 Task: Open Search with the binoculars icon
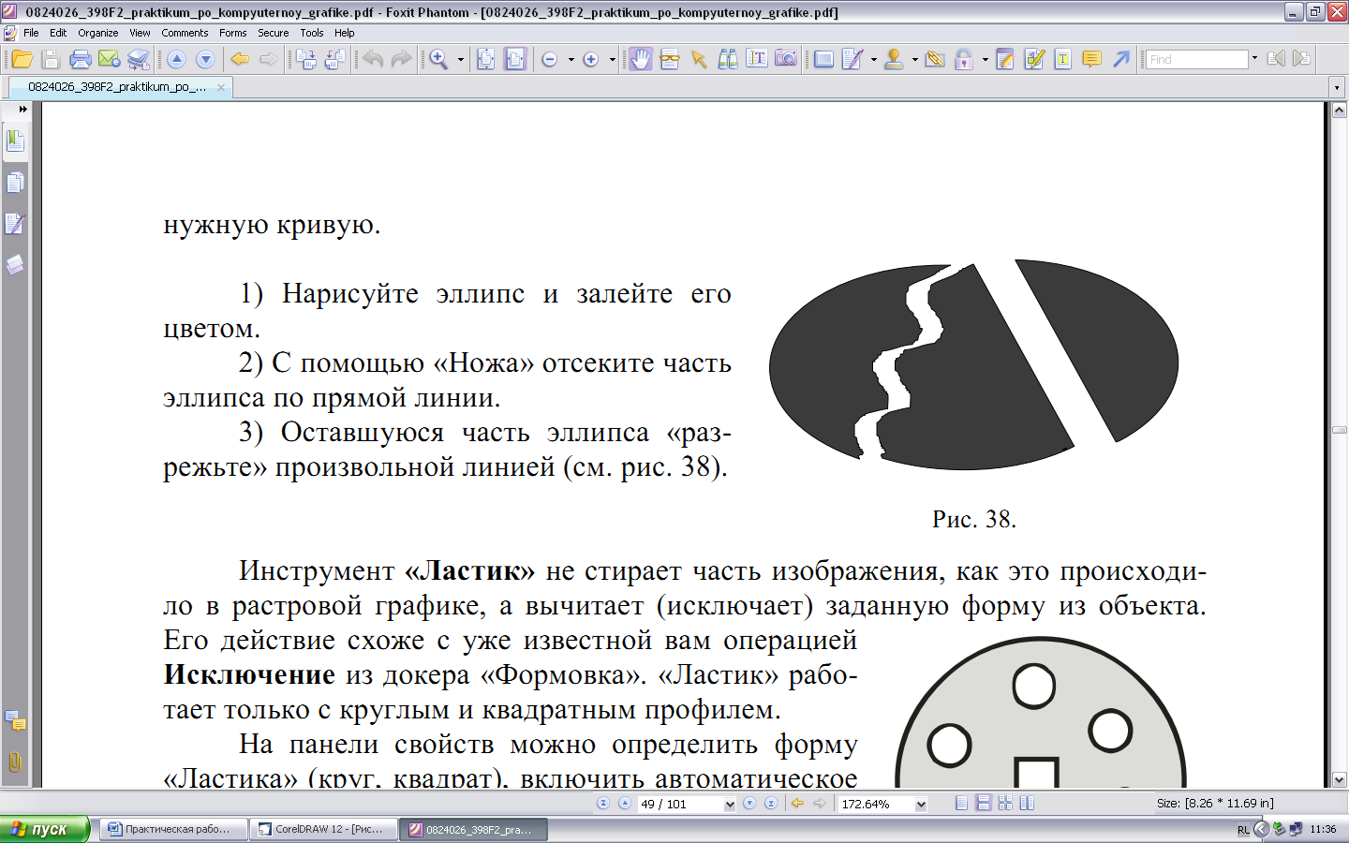728,59
